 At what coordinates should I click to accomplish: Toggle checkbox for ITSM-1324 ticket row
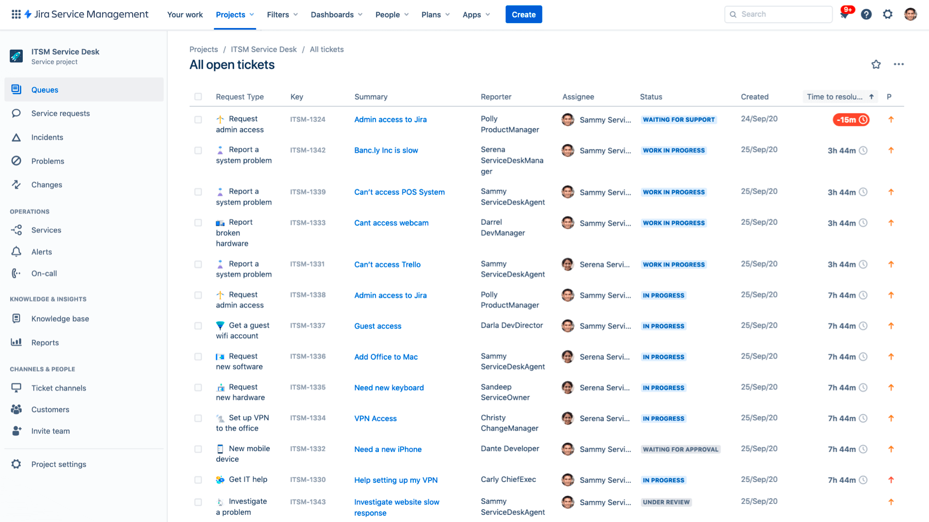click(x=198, y=119)
